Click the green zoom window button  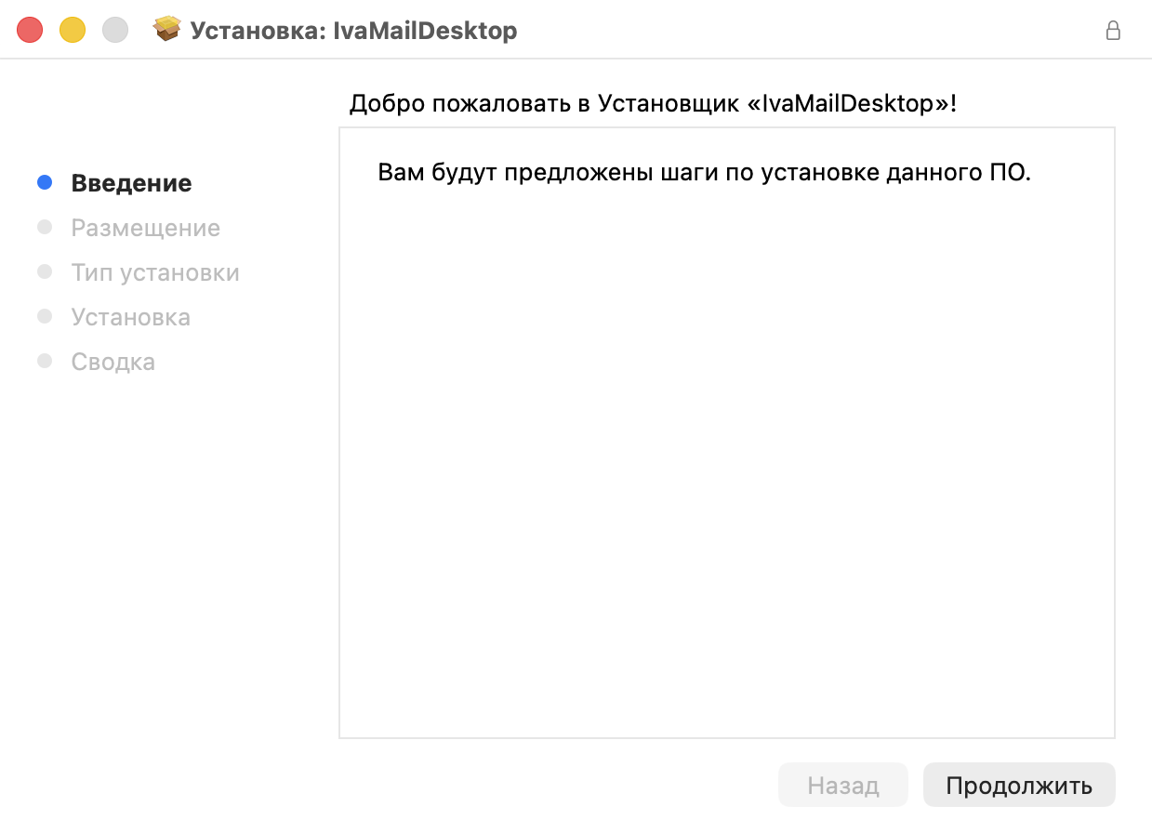click(x=113, y=29)
